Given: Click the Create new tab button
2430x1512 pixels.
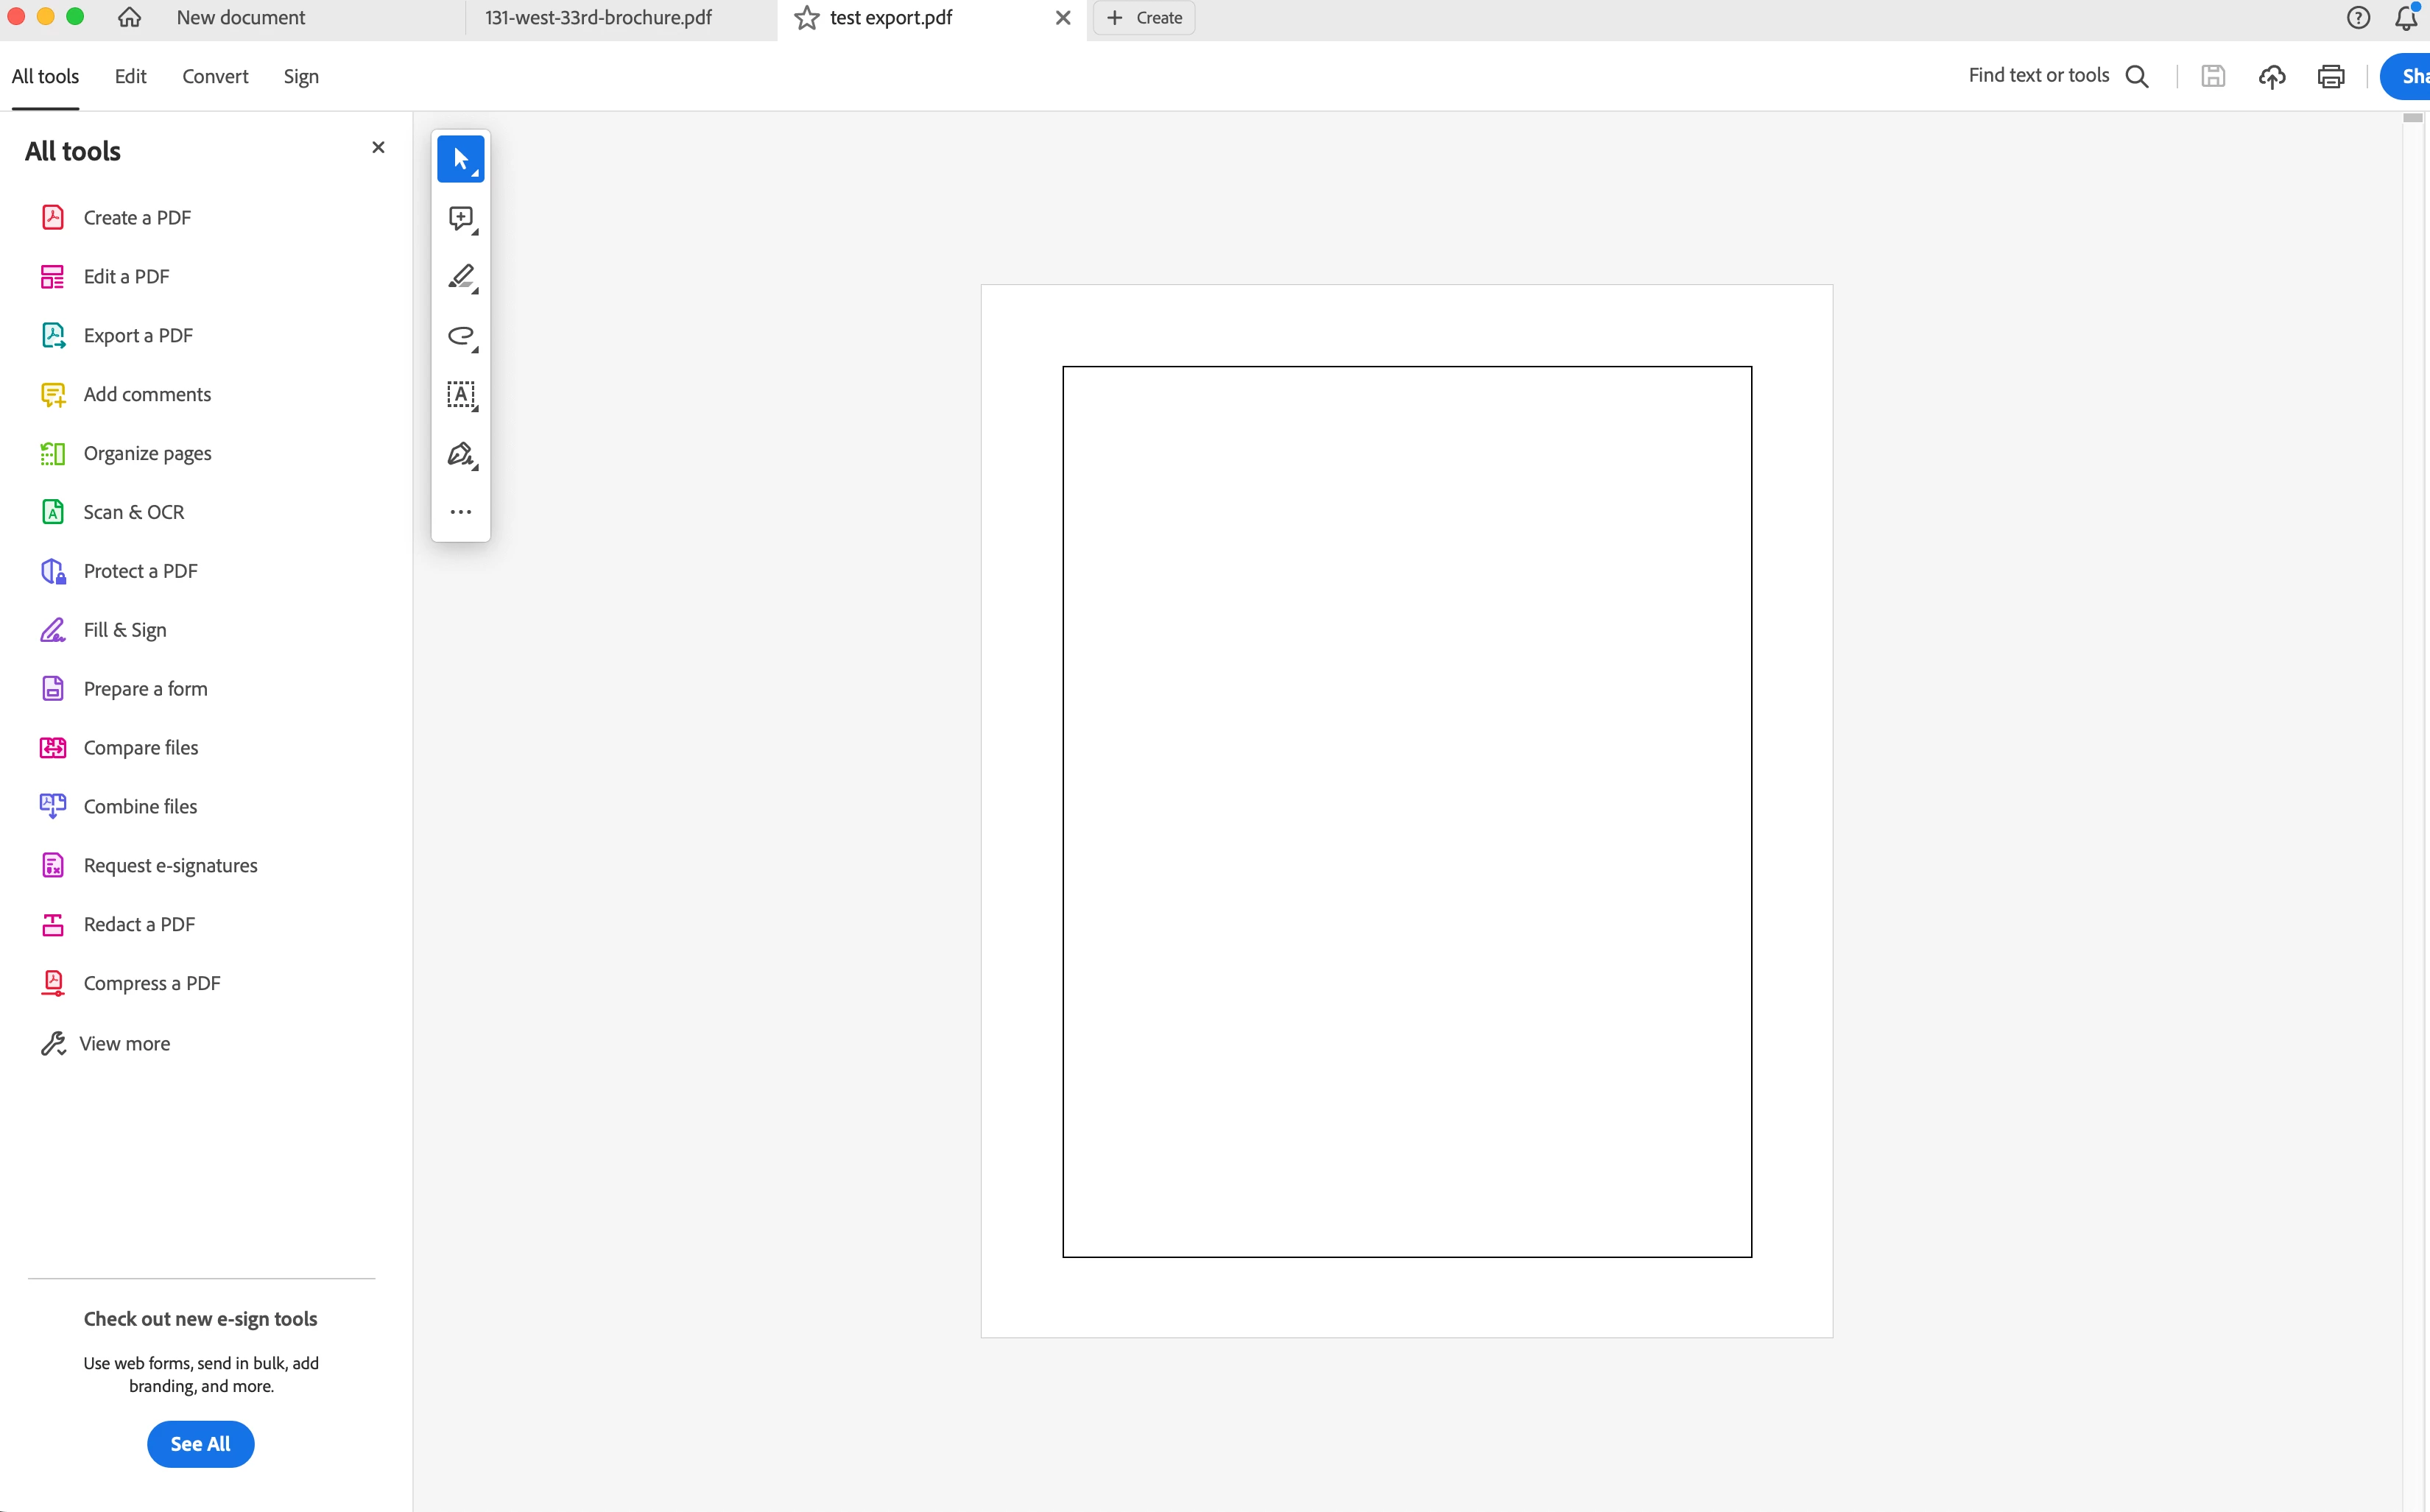Looking at the screenshot, I should click(x=1144, y=18).
